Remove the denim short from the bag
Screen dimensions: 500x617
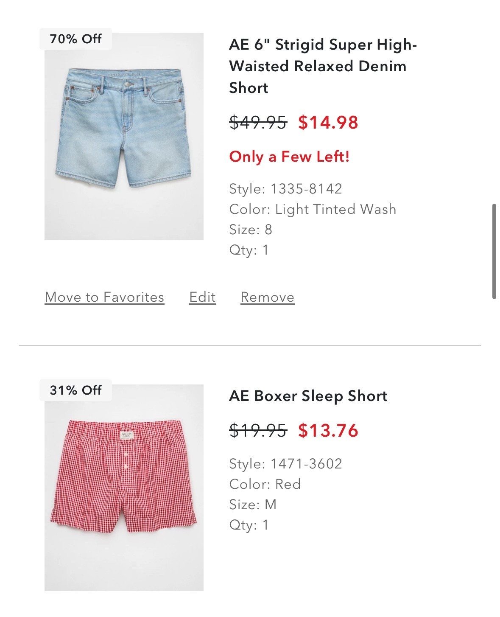267,297
